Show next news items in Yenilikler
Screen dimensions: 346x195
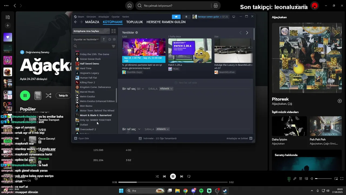247,33
